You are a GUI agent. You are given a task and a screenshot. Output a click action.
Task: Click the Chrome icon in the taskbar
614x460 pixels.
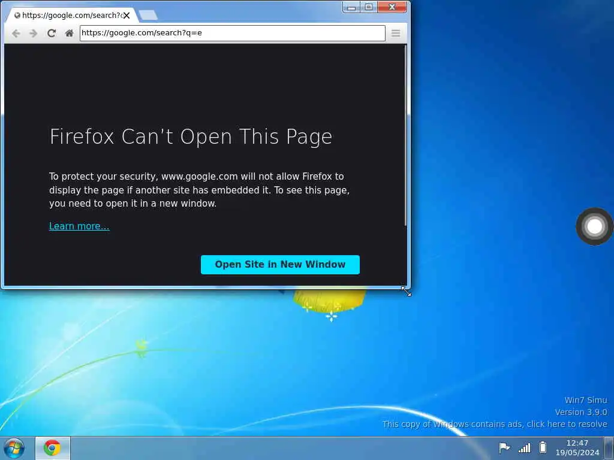tap(53, 448)
